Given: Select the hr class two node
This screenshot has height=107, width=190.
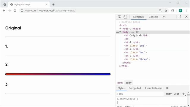Looking at the screenshot, I should [135, 53].
